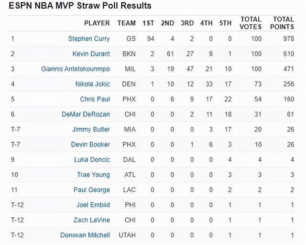Select the Trae Young link
Viewport: 306px width, 245px height.
[x=93, y=175]
